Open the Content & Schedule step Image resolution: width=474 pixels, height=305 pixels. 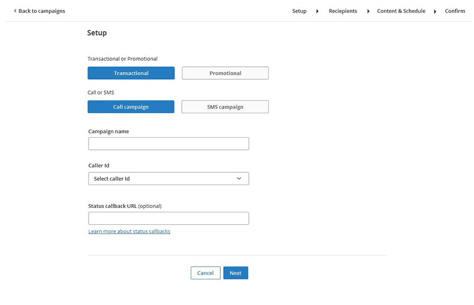click(x=401, y=11)
